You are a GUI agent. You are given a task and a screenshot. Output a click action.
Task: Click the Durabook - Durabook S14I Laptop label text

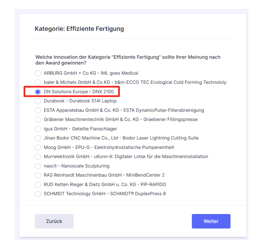click(x=80, y=101)
